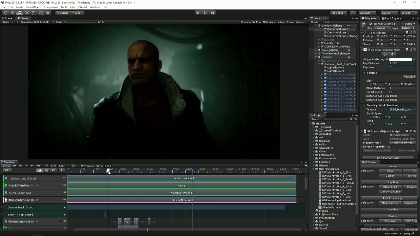Play the Timeline preview
This screenshot has width=420, height=236.
click(x=26, y=166)
